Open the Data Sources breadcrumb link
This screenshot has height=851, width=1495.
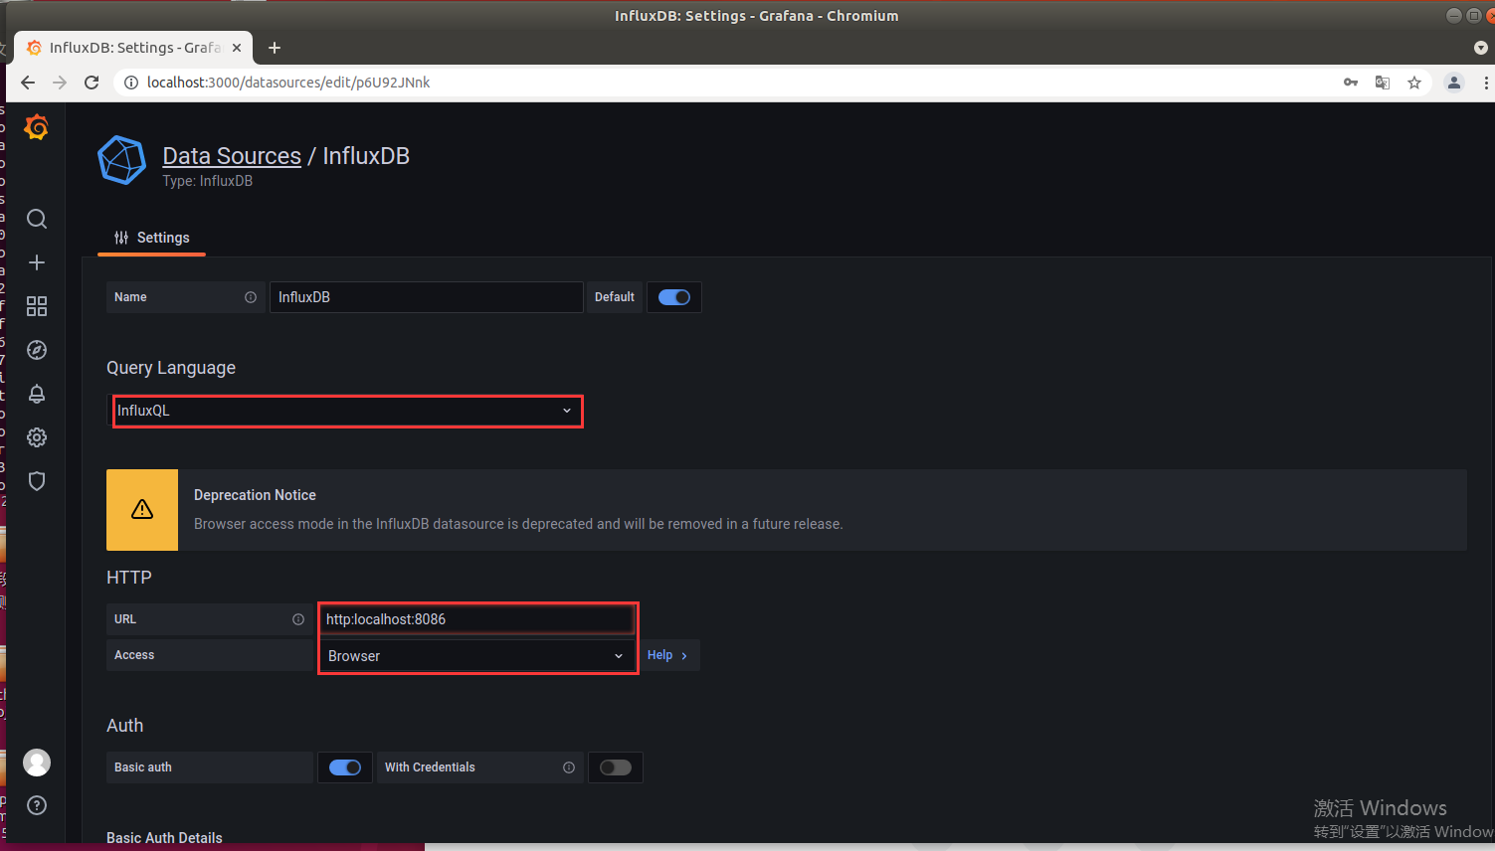click(x=232, y=156)
